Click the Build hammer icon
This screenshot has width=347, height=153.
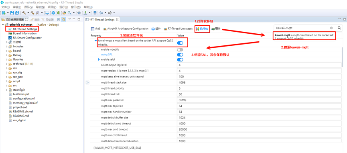[24, 13]
